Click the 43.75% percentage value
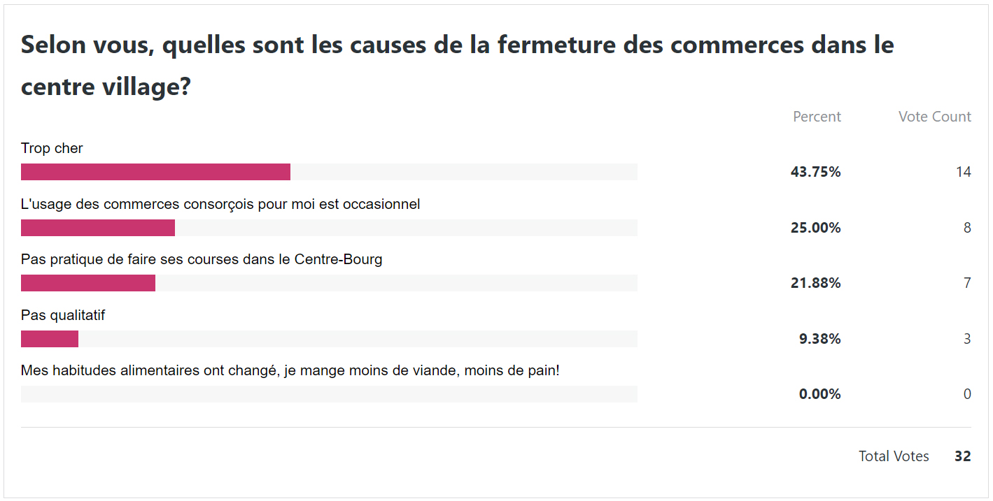 (815, 172)
